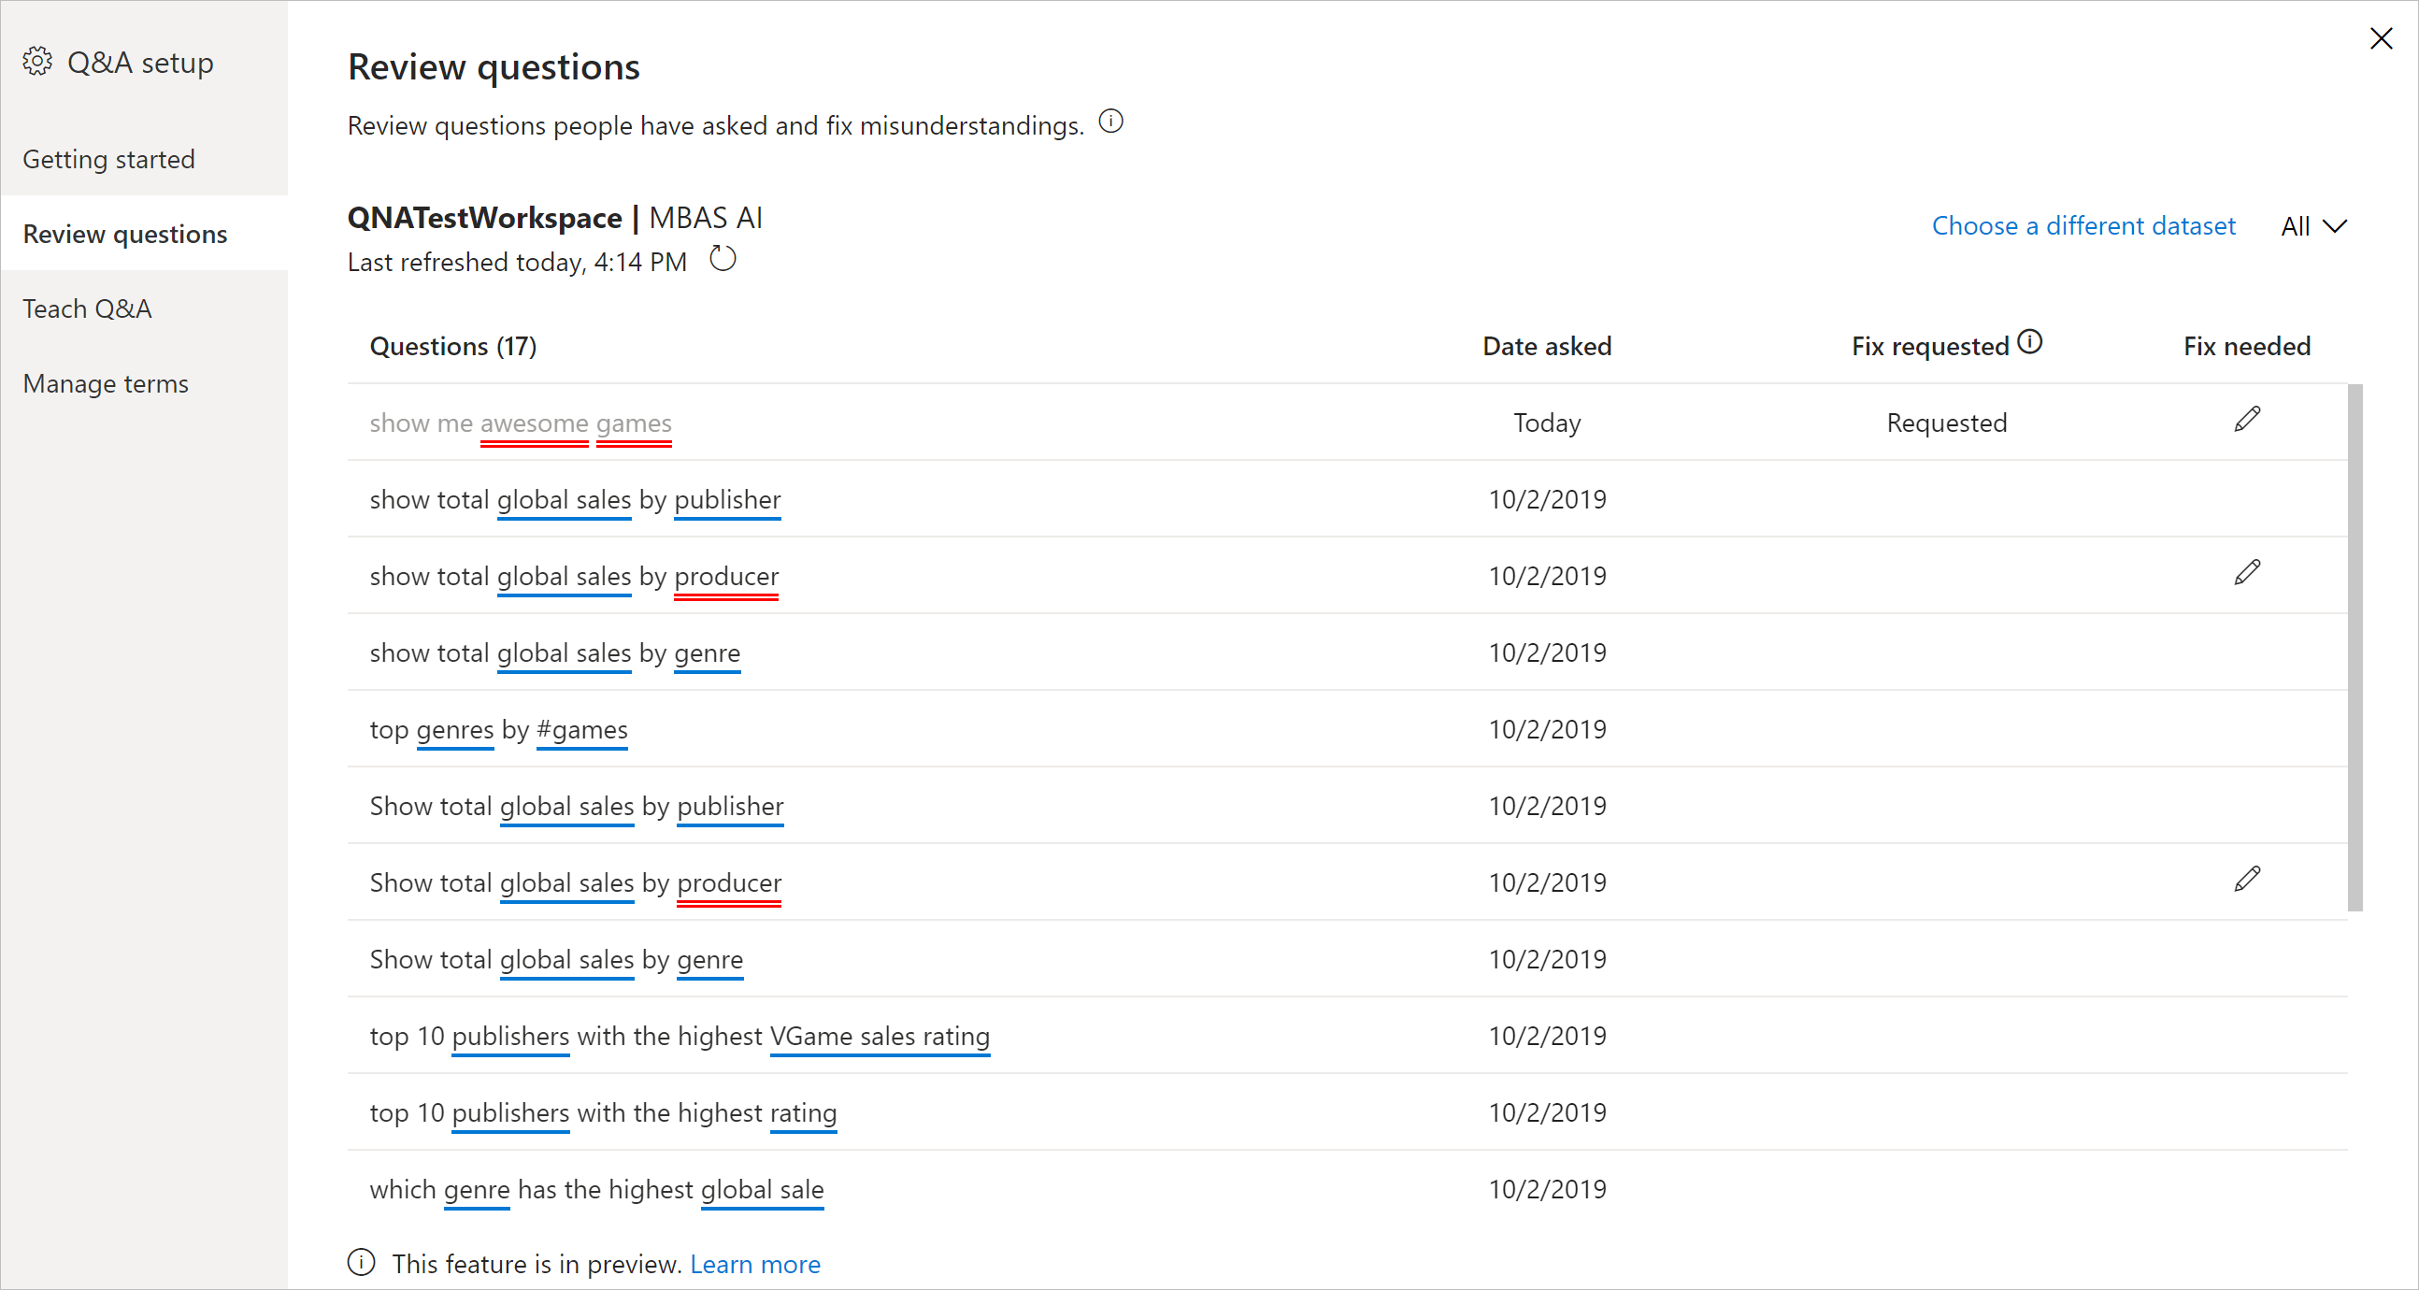Click the refresh icon beside last refreshed time
Image resolution: width=2419 pixels, height=1290 pixels.
point(723,258)
